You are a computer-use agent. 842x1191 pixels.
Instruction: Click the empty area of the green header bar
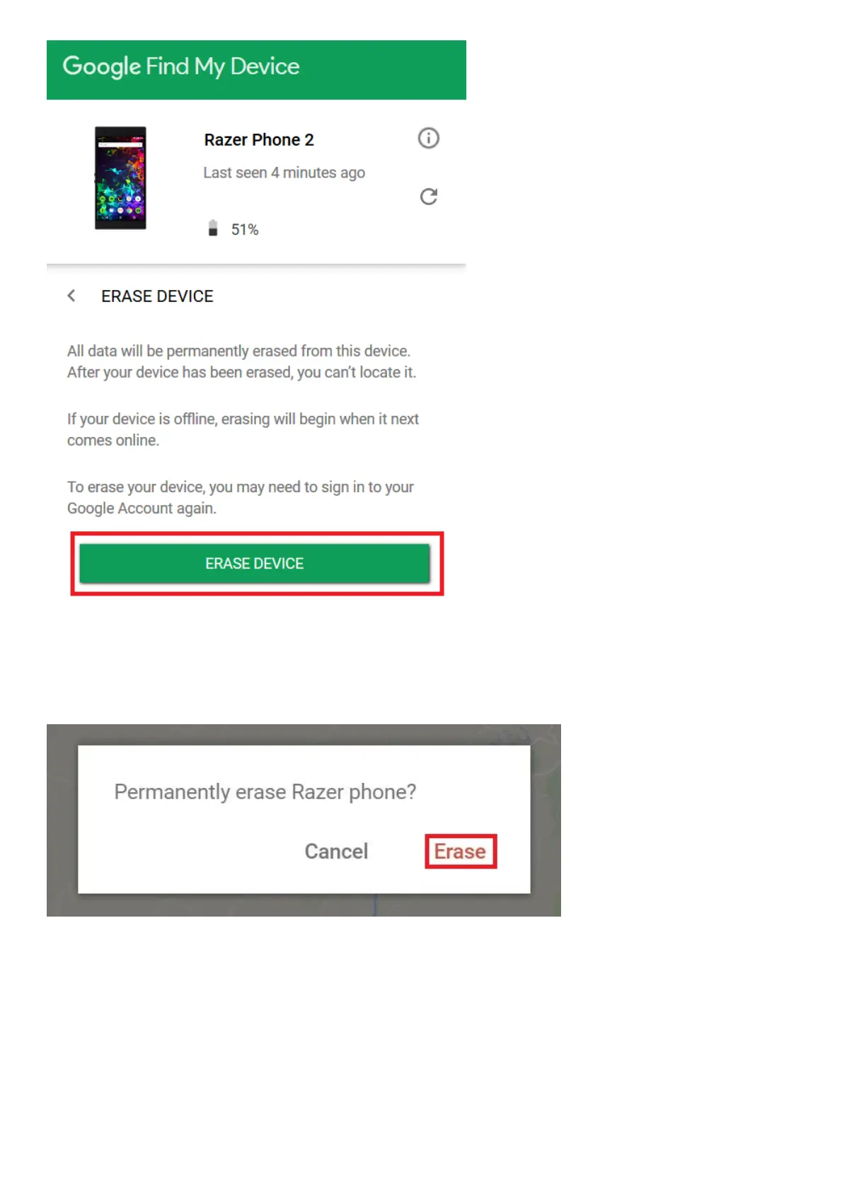pyautogui.click(x=382, y=69)
